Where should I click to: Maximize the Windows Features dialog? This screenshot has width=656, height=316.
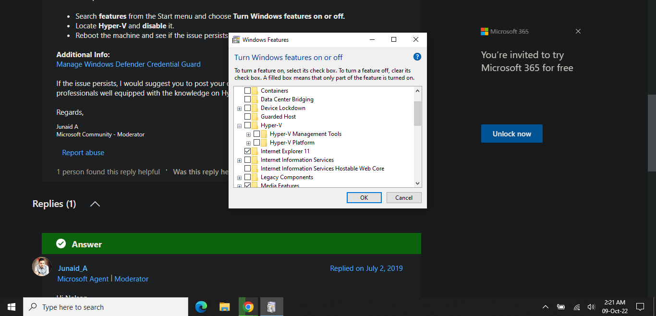coord(394,40)
